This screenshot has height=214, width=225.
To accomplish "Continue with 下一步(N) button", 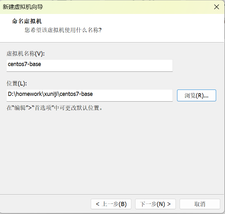I will 156,204.
